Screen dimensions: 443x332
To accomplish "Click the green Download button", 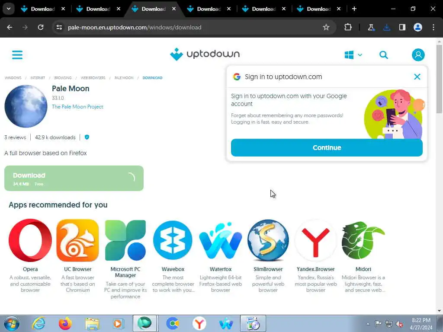I will click(74, 178).
